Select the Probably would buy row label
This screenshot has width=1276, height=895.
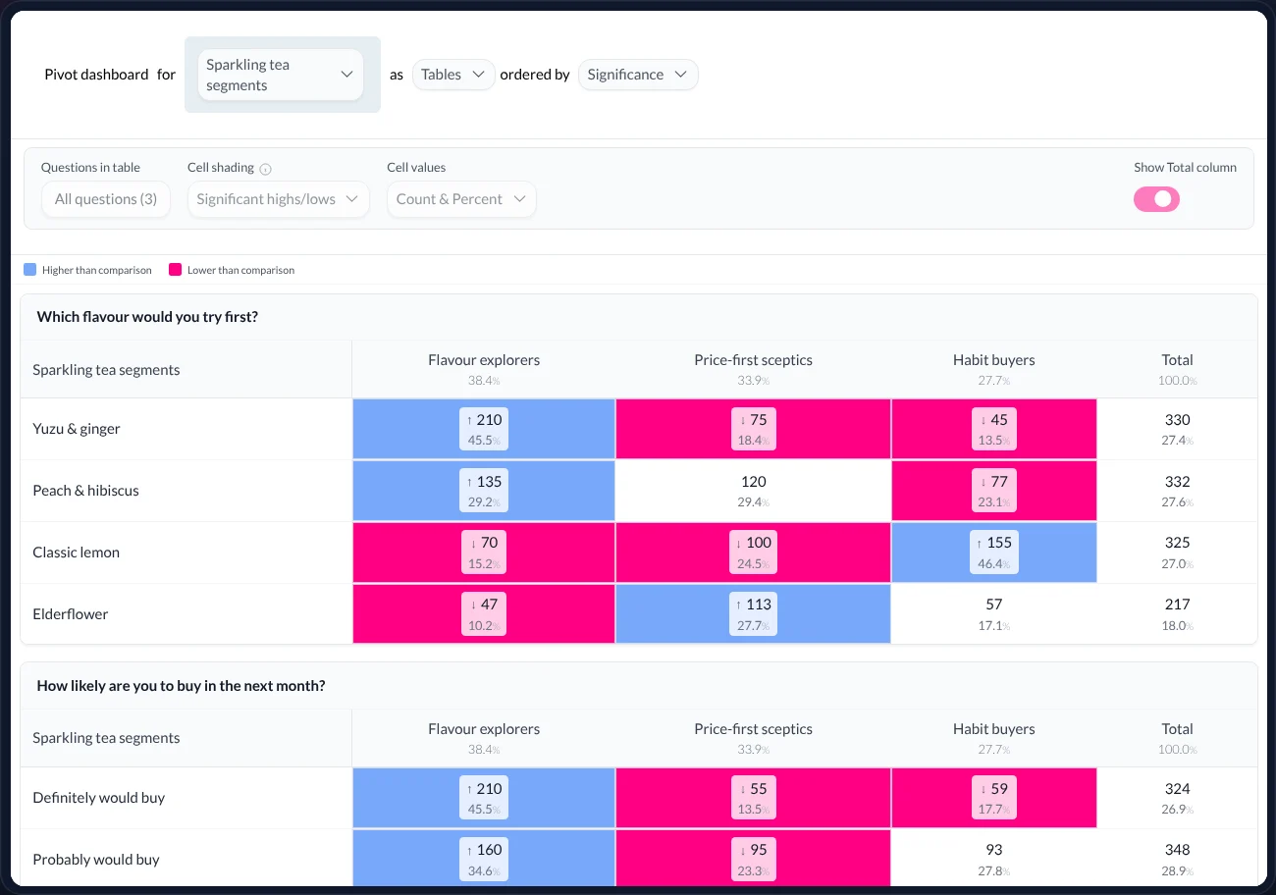click(x=96, y=860)
